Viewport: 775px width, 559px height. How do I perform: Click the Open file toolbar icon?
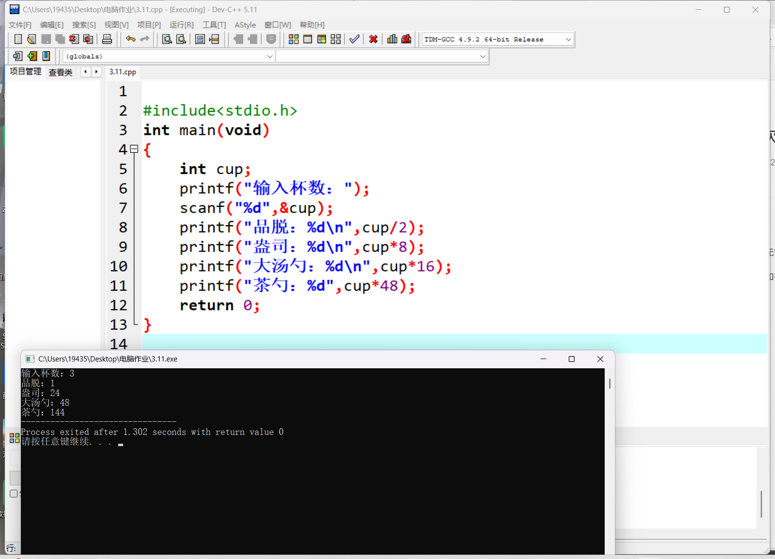click(32, 39)
